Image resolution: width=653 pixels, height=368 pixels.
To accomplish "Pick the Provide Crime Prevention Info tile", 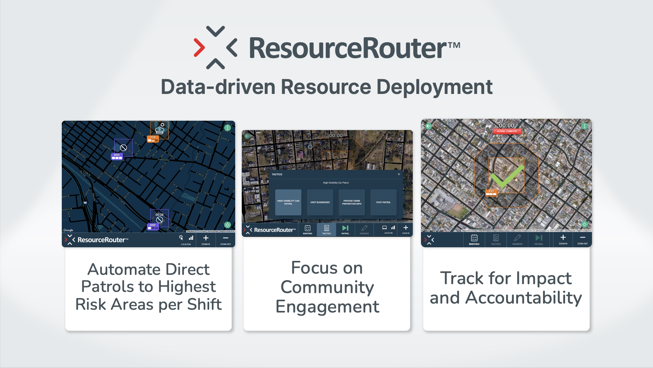I will [x=352, y=202].
